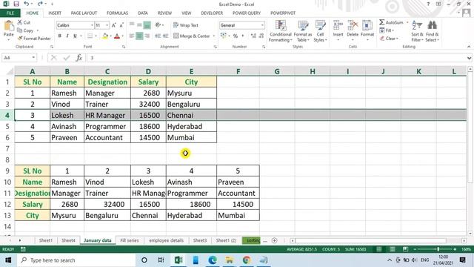474x267 pixels.
Task: Open the 'Fill series' sheet tab
Action: click(x=130, y=240)
